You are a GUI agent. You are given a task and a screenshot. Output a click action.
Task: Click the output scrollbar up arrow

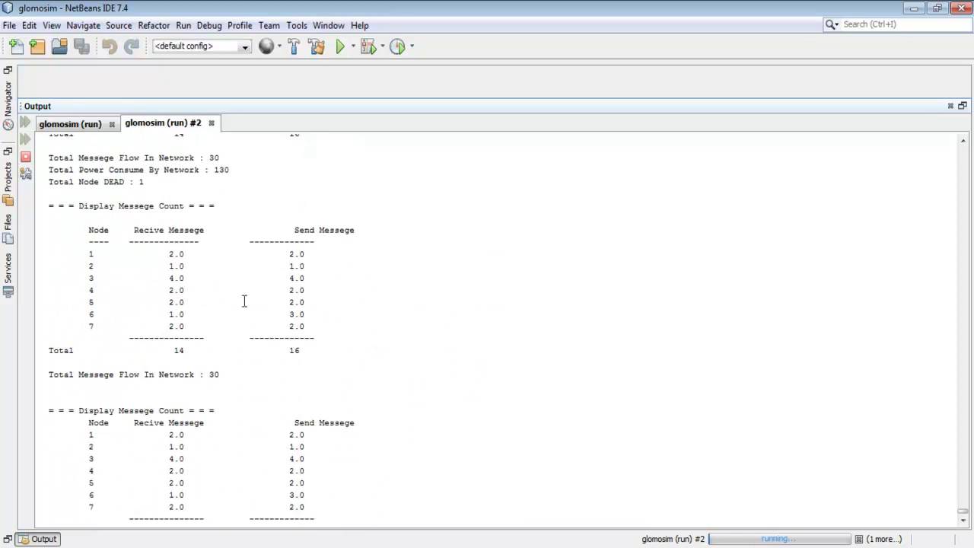click(963, 141)
